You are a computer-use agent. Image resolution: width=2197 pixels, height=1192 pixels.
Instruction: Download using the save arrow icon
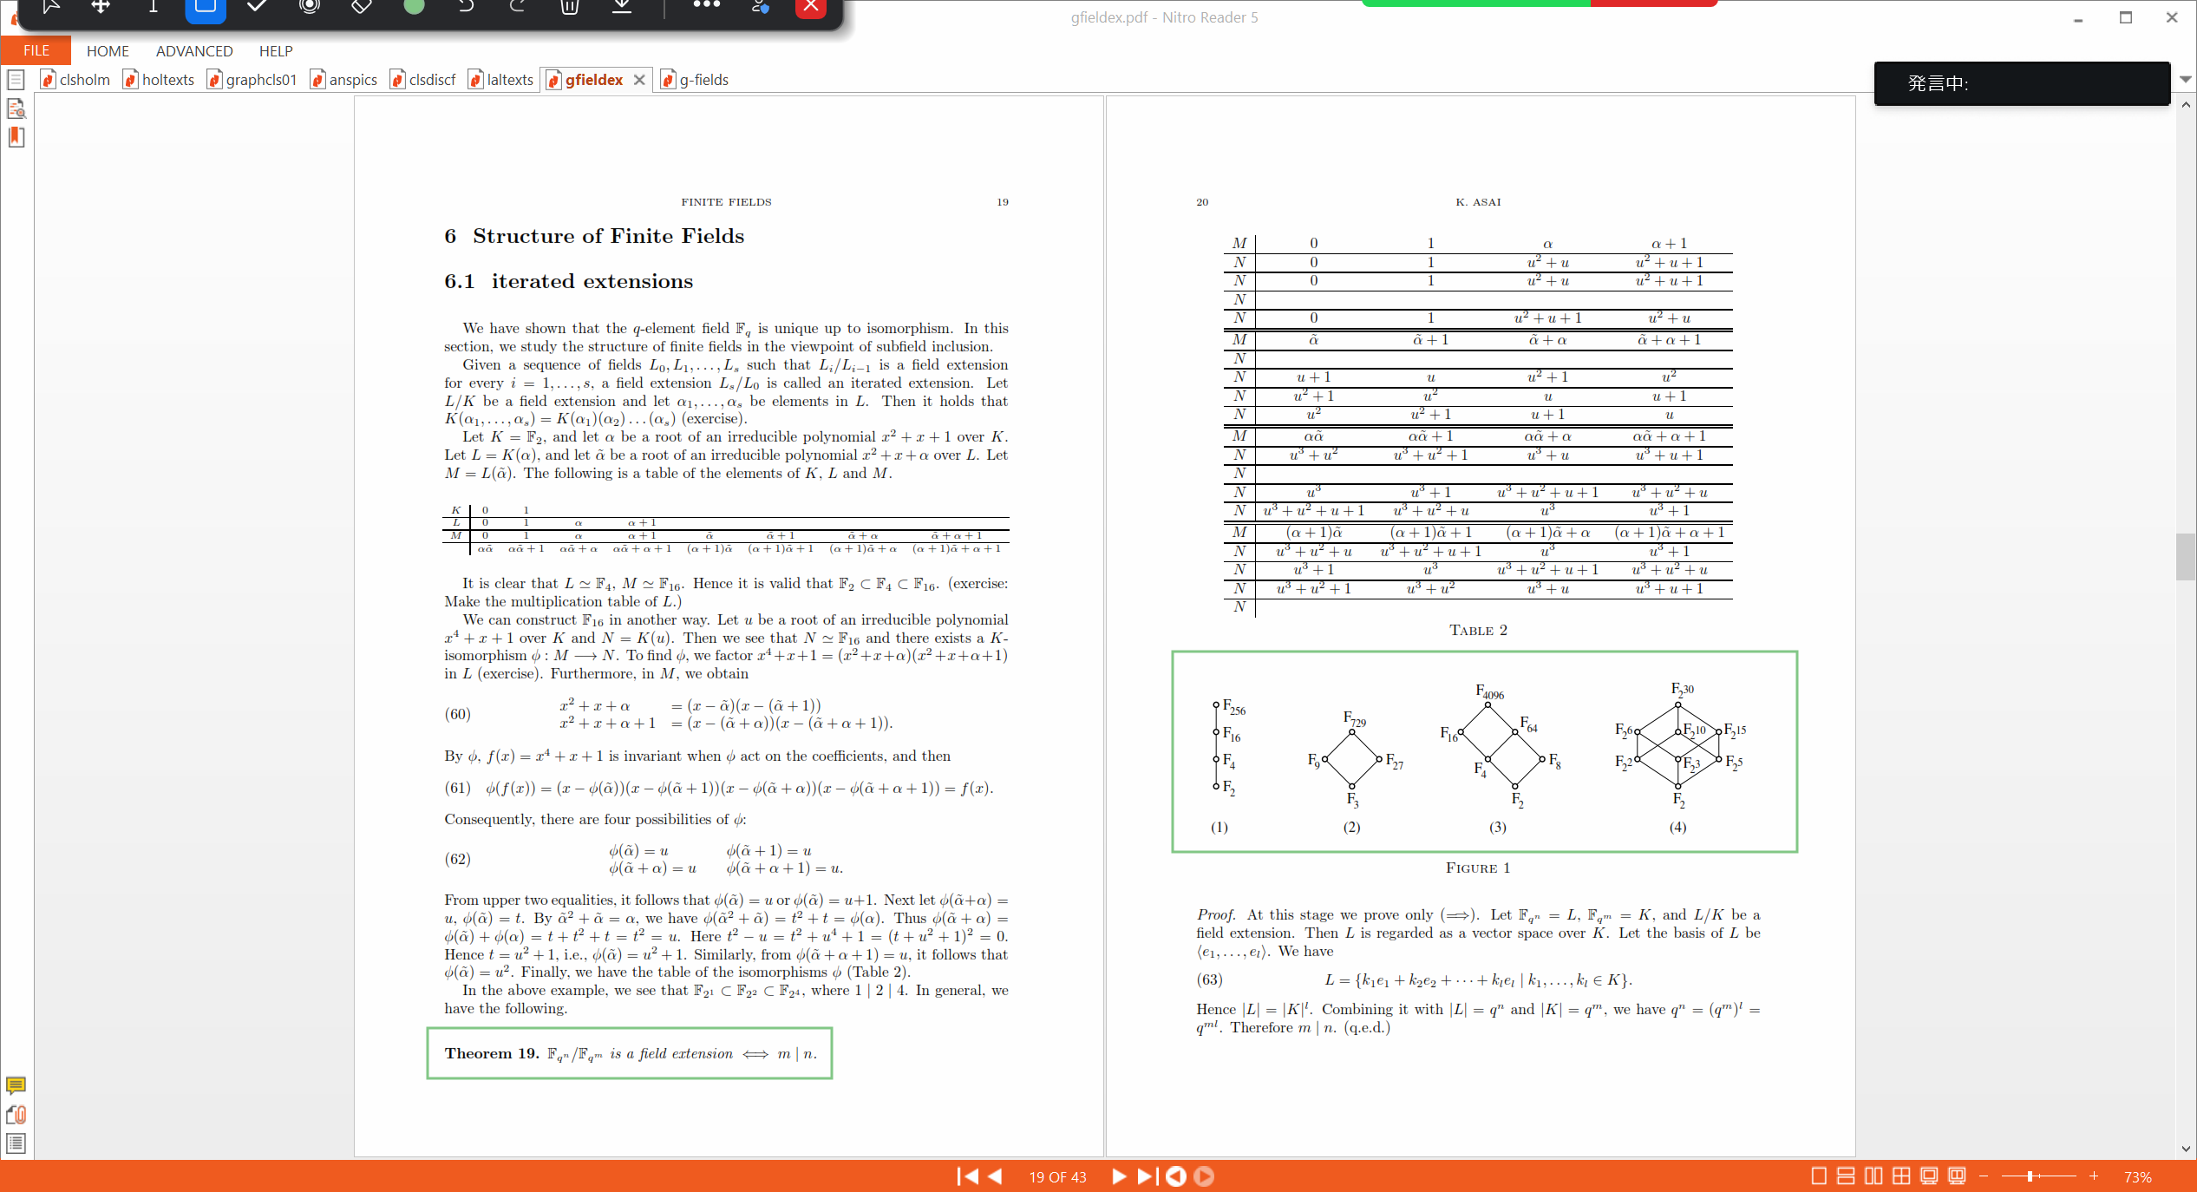coord(621,9)
